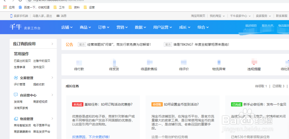Image resolution: width=289 pixels, height=139 pixels.
Task: Read announcement 经营难题找问答
Action: click(x=119, y=45)
